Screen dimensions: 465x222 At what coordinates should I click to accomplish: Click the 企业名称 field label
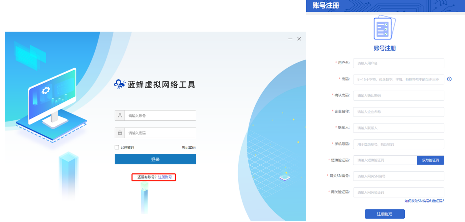click(x=342, y=111)
